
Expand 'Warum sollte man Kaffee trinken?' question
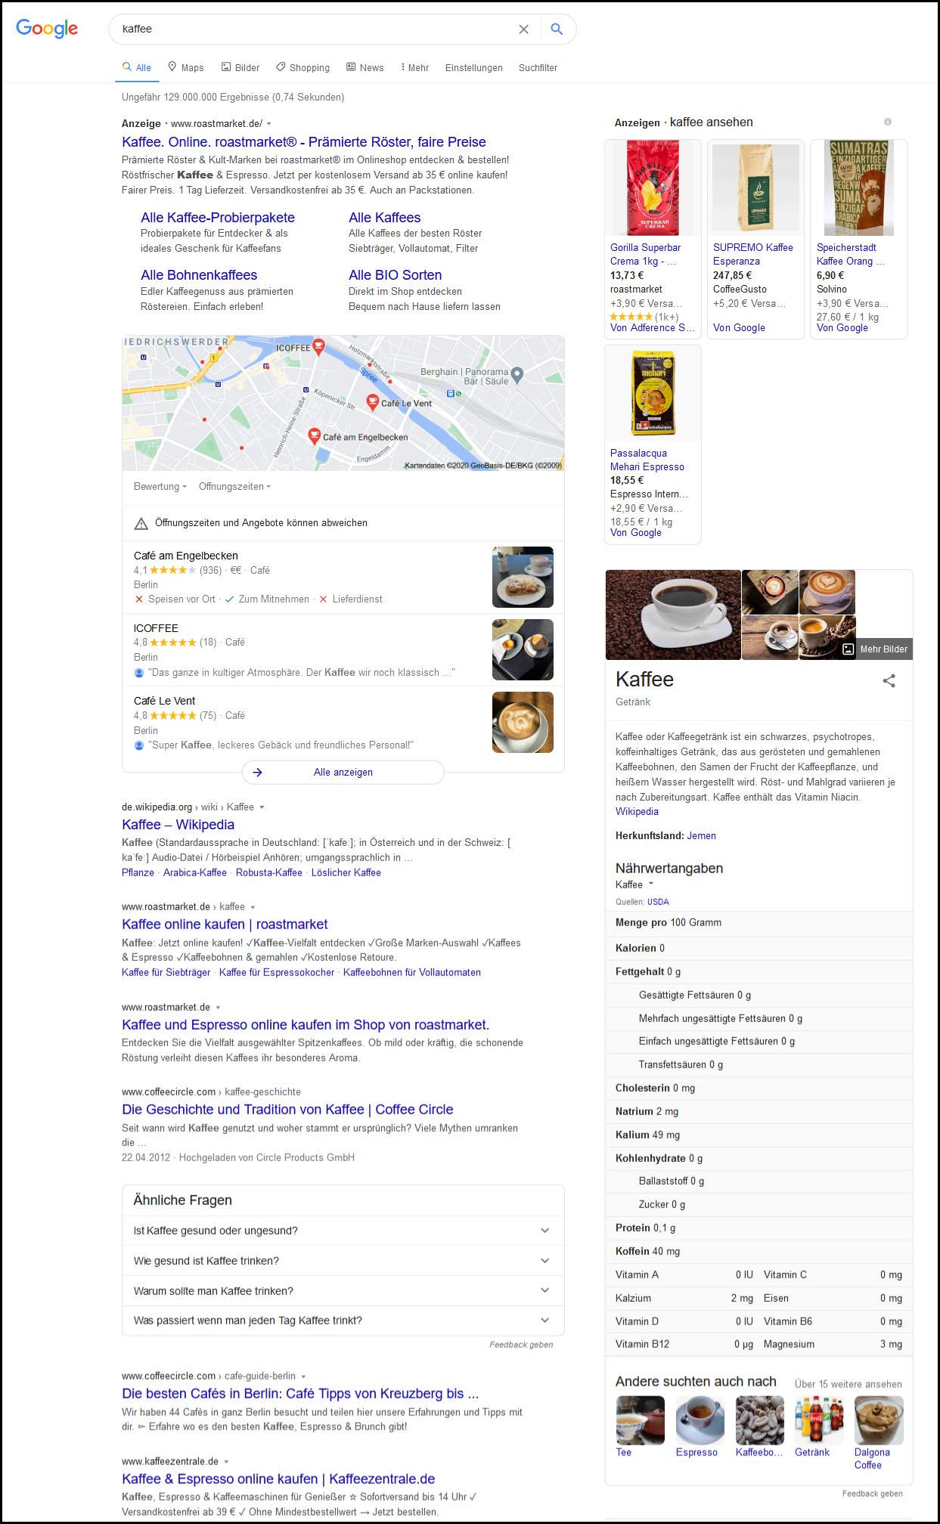343,1291
